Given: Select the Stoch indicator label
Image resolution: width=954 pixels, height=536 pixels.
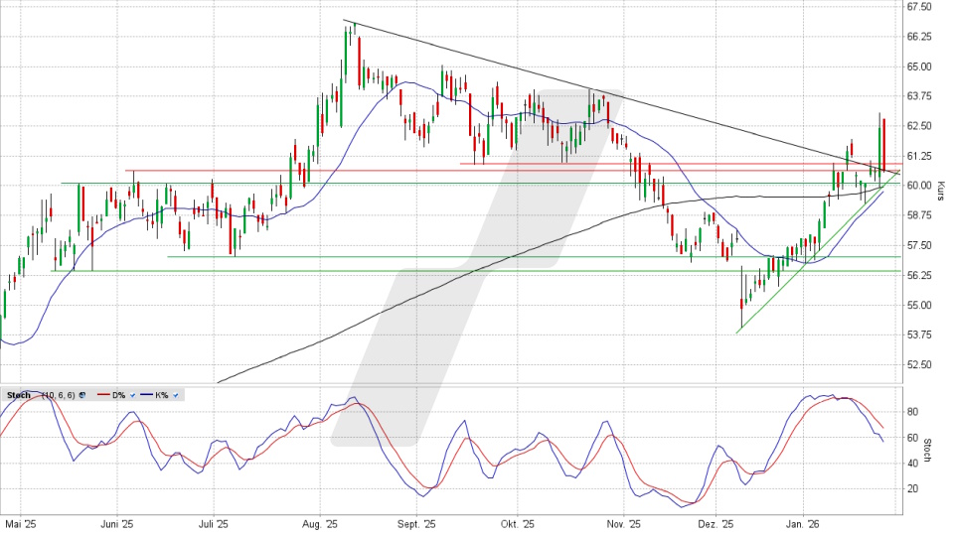Looking at the screenshot, I should coord(18,395).
